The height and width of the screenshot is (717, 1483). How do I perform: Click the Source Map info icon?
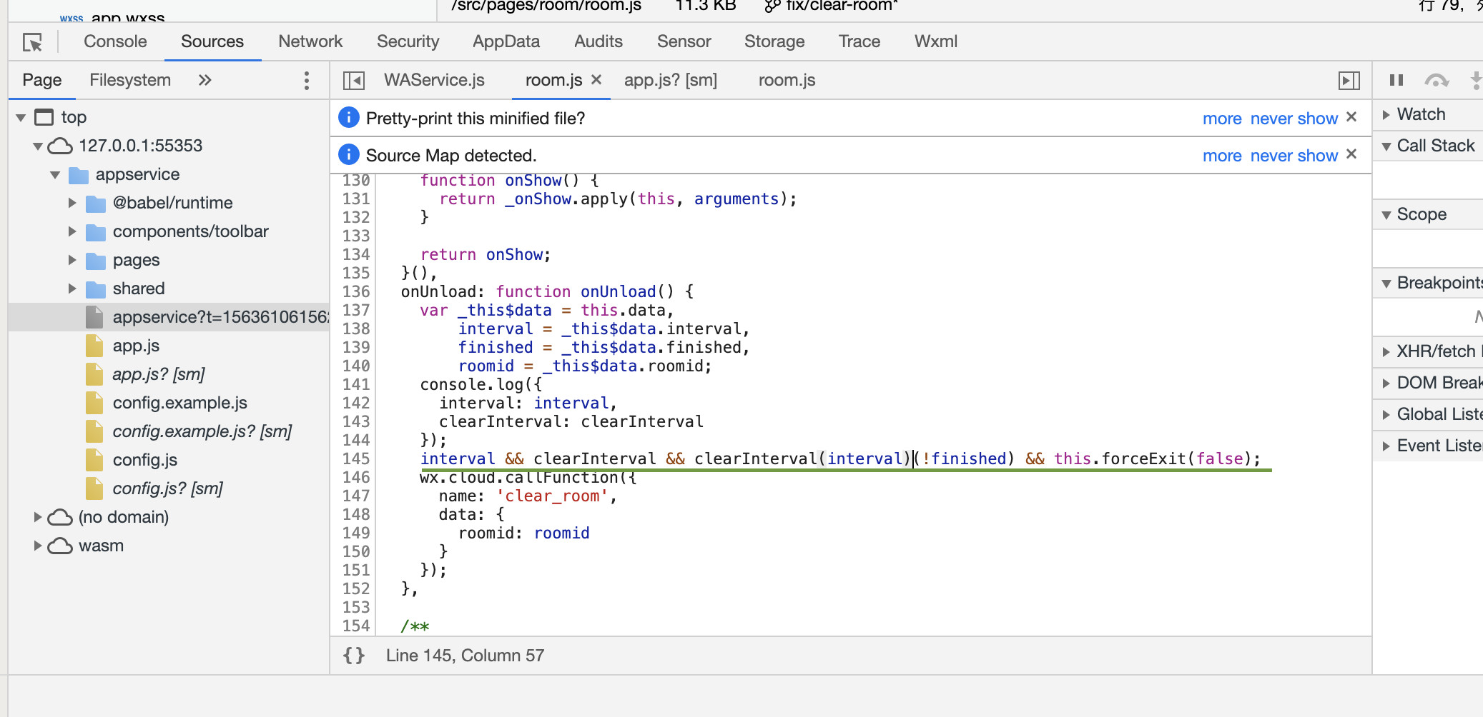[348, 154]
